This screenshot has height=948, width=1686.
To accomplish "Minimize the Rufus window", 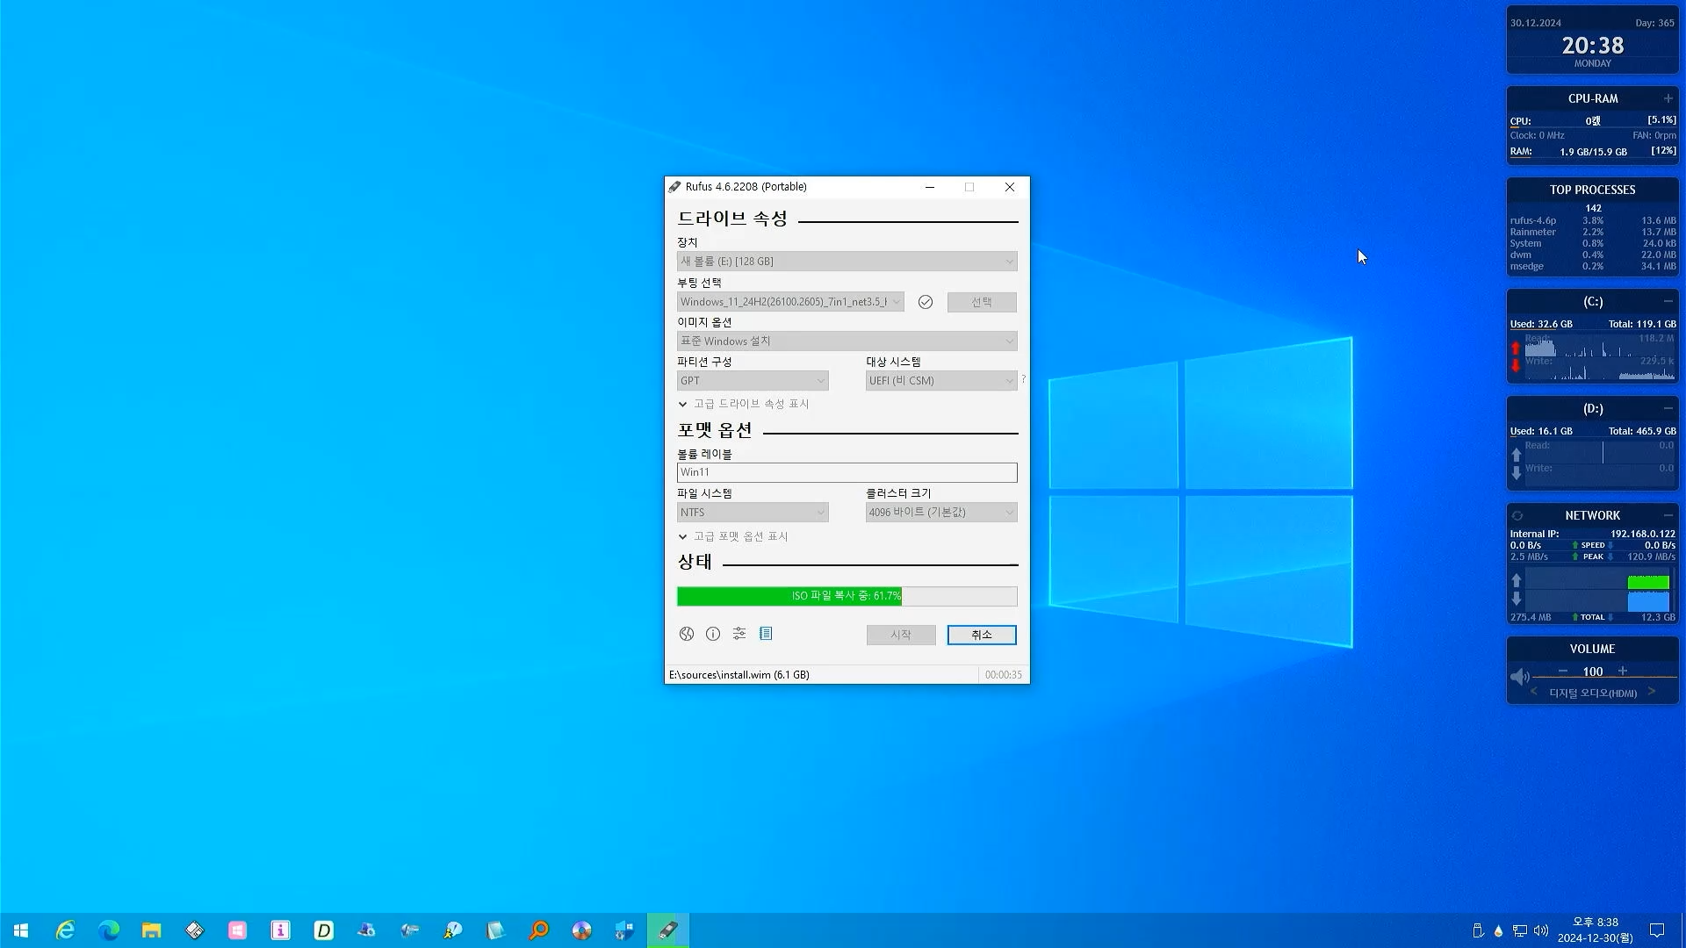I will (930, 187).
